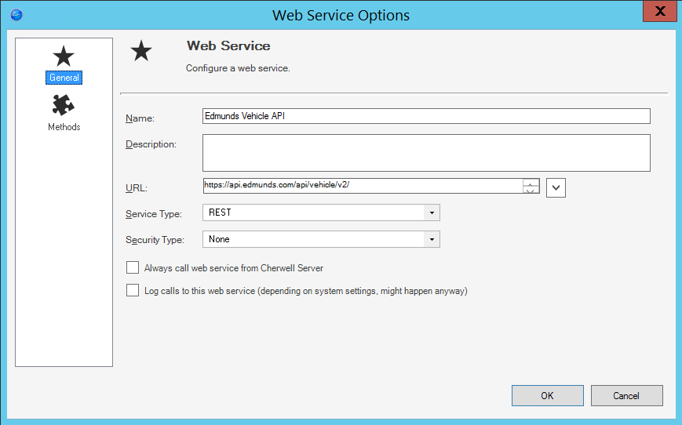This screenshot has height=425, width=682.
Task: Click the URL field up spinner arrow
Action: point(531,183)
